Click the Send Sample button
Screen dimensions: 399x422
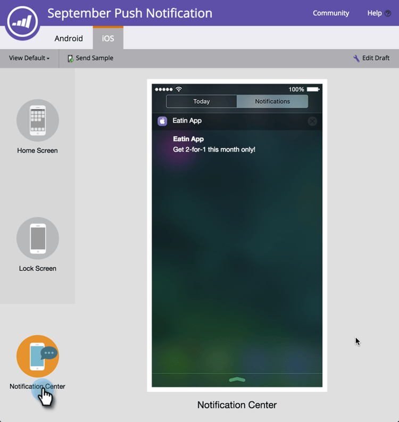[x=90, y=58]
